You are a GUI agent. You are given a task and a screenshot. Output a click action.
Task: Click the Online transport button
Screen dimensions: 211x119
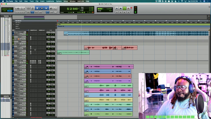click(x=117, y=8)
